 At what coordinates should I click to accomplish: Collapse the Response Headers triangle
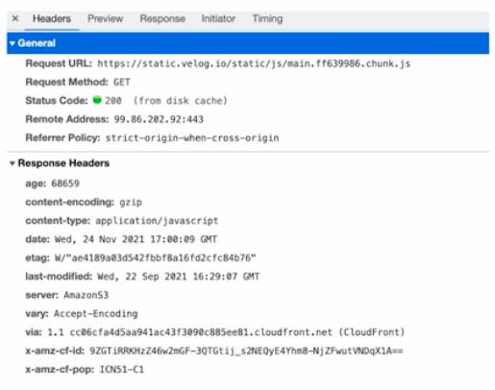point(12,163)
